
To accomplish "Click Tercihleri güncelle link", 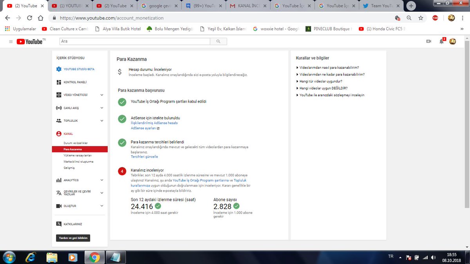I will [x=144, y=156].
